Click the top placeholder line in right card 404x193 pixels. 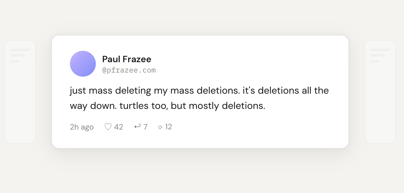click(x=380, y=50)
